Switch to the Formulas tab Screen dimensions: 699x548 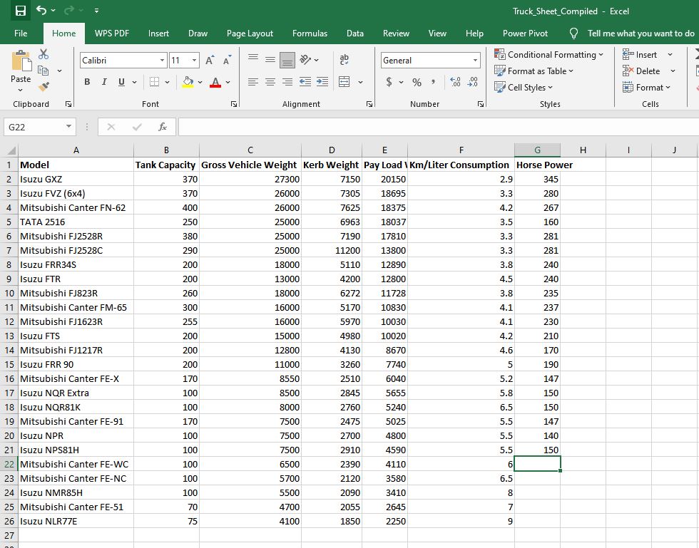(x=310, y=33)
